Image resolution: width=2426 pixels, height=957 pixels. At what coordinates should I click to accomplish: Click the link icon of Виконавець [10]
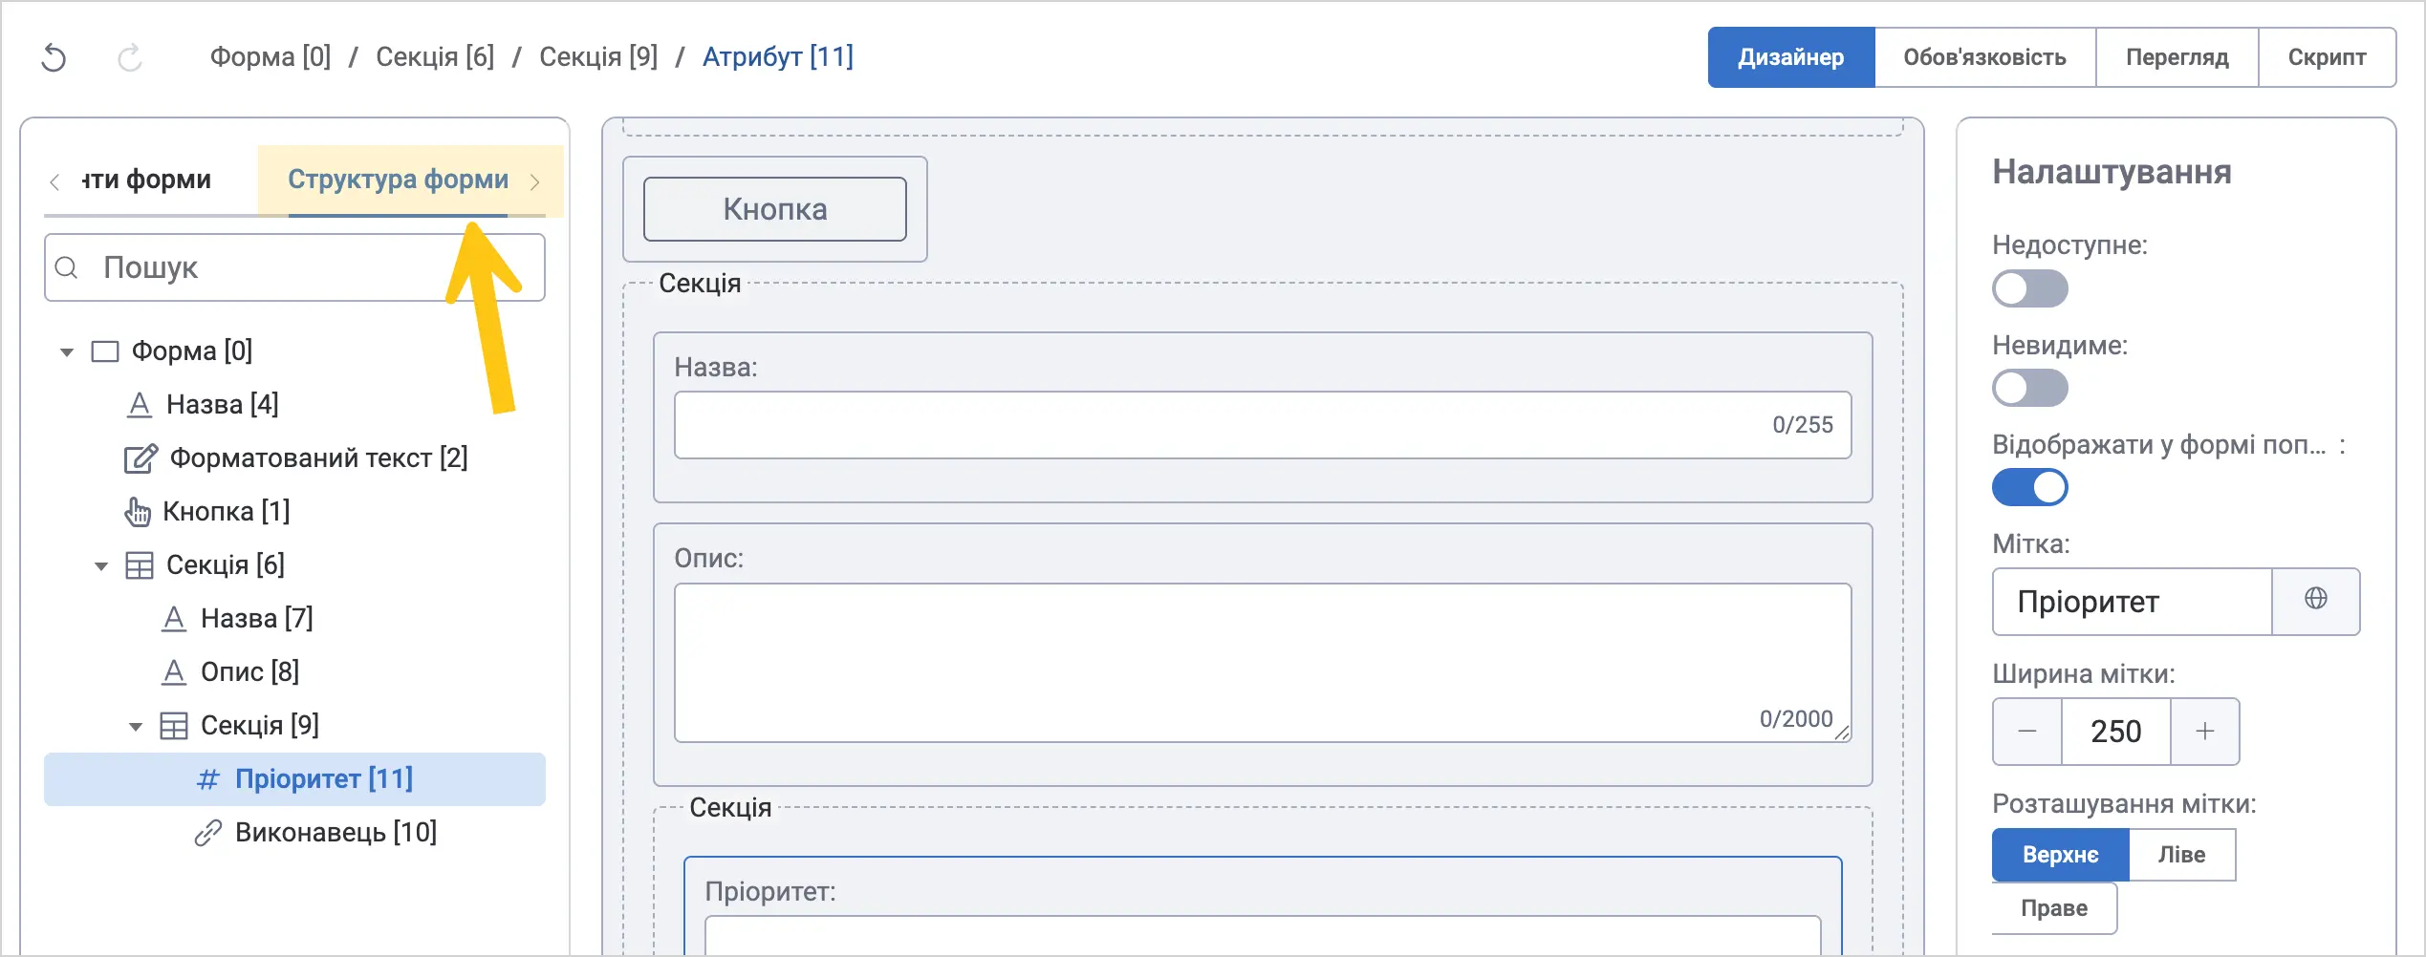point(208,833)
